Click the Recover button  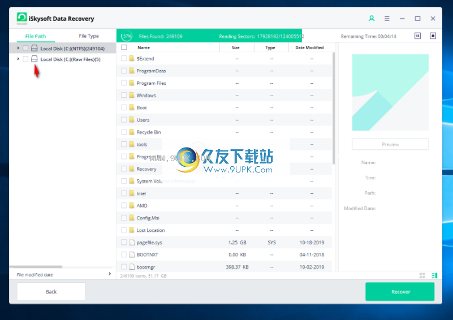(x=400, y=292)
